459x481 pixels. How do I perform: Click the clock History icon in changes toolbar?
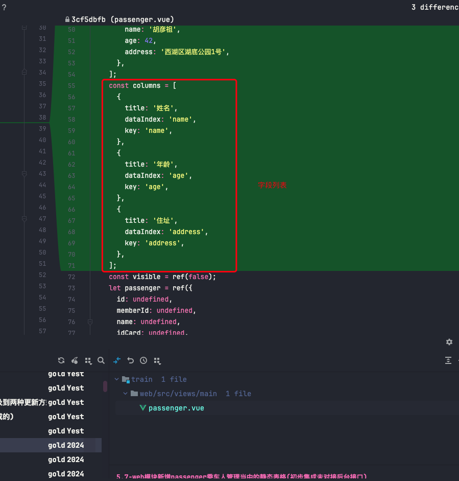tap(143, 360)
